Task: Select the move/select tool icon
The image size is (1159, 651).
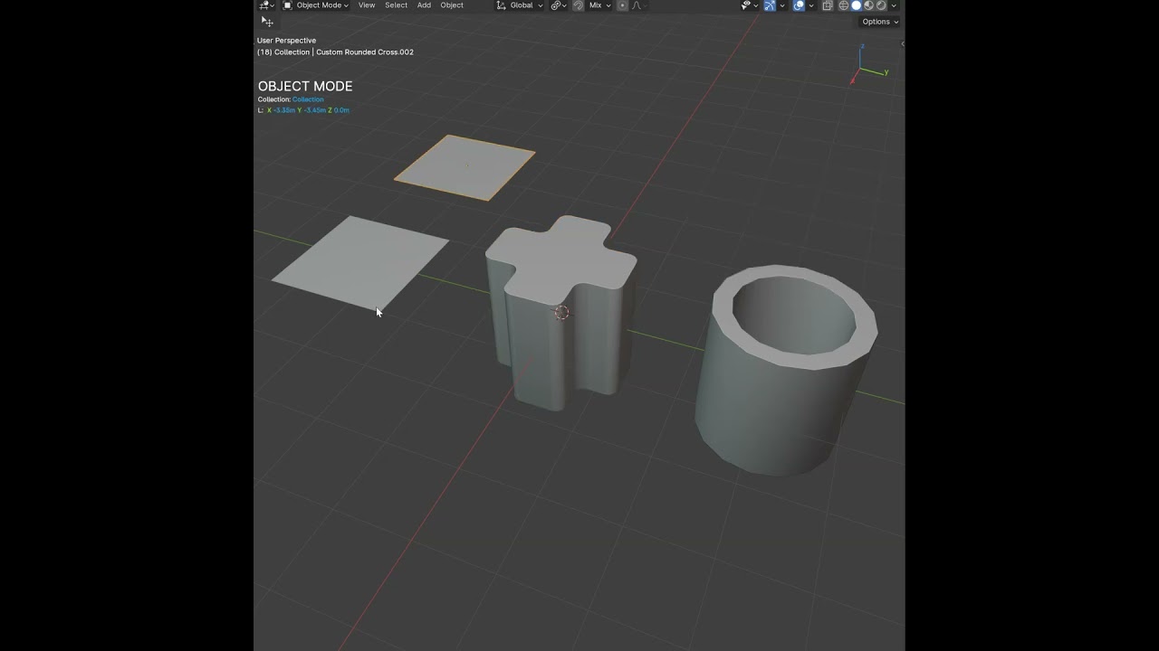Action: 267,22
